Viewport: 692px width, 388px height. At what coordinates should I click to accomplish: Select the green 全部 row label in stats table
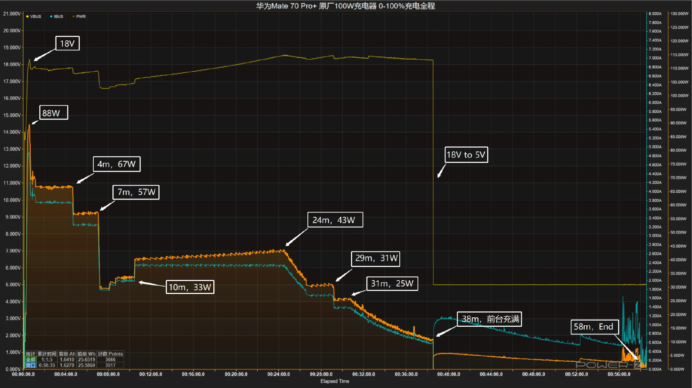[x=31, y=360]
